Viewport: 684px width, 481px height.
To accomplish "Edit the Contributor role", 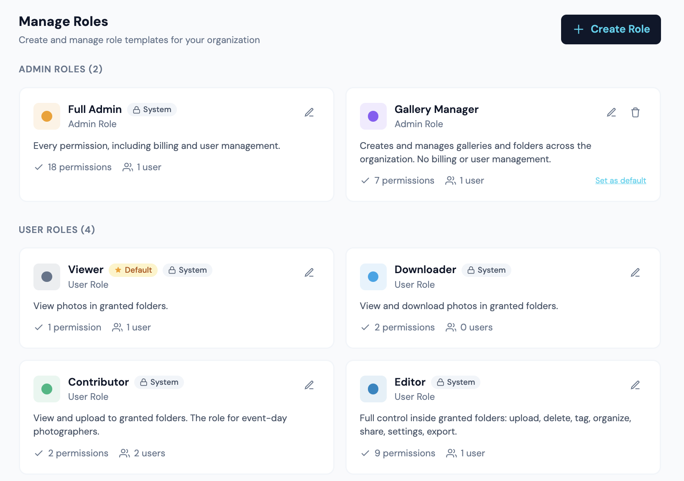I will 309,385.
